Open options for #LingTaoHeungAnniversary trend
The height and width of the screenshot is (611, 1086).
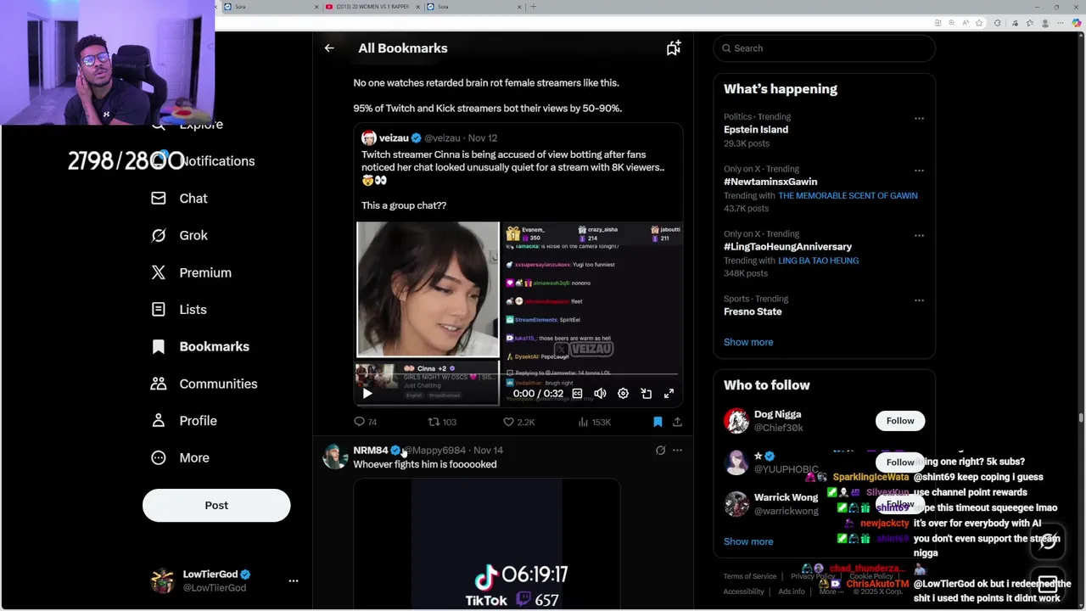[919, 236]
